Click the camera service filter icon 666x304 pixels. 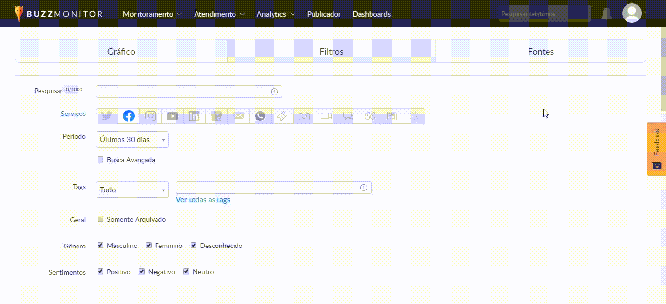(304, 116)
